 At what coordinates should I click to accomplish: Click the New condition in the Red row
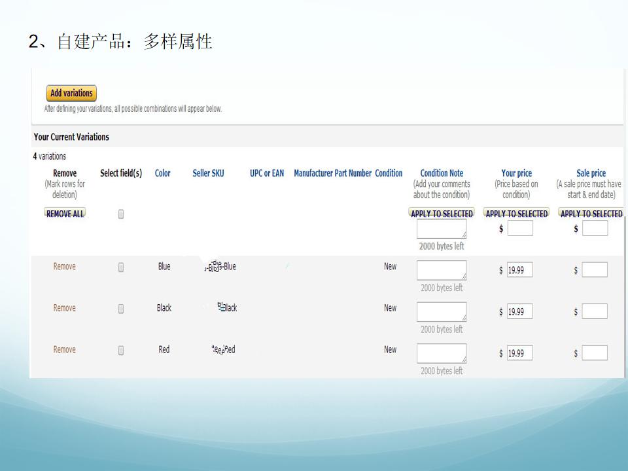click(390, 349)
